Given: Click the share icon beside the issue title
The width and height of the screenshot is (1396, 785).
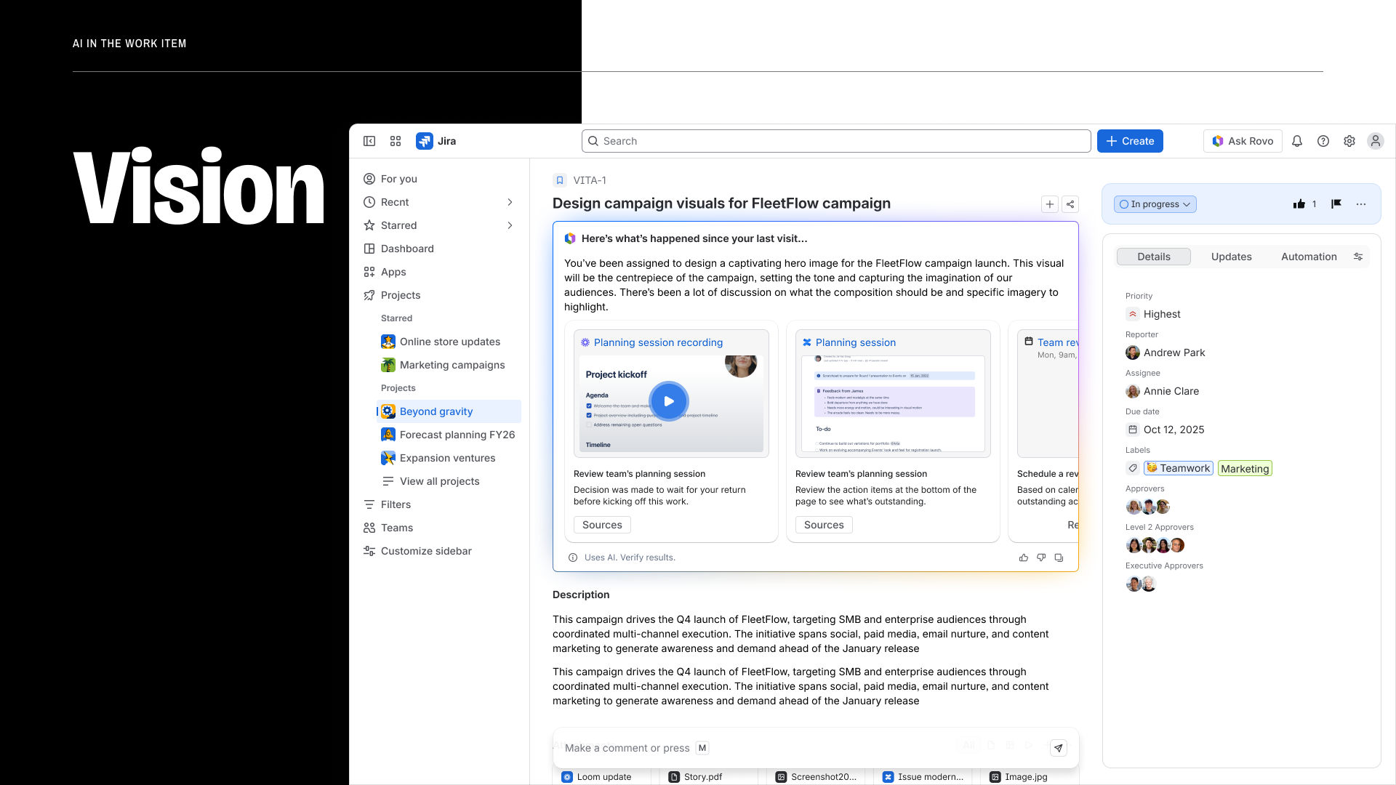Looking at the screenshot, I should [x=1070, y=204].
